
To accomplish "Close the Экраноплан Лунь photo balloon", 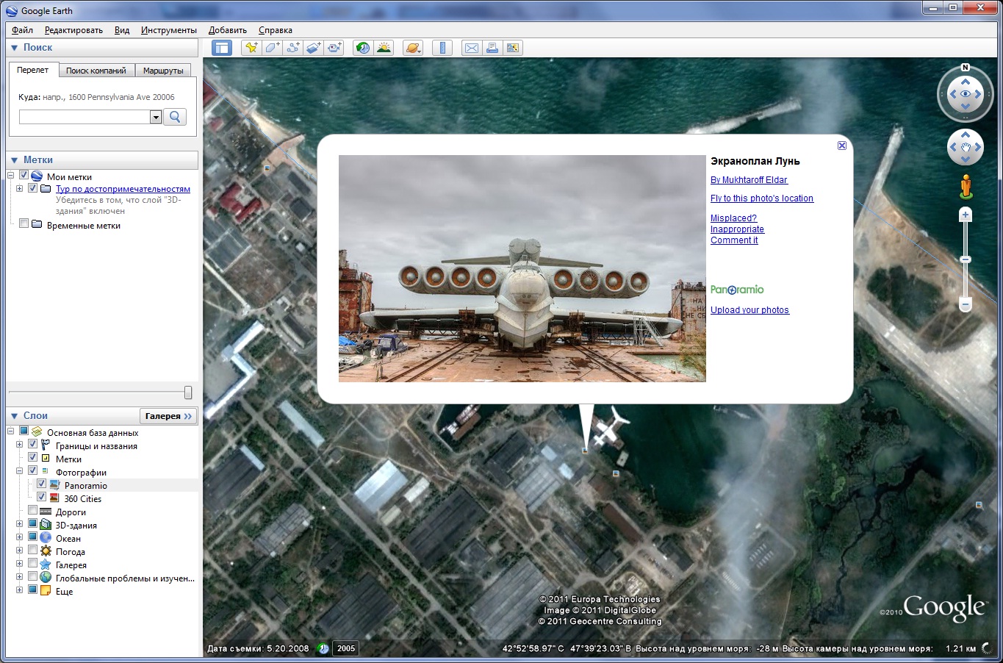I will pyautogui.click(x=842, y=146).
